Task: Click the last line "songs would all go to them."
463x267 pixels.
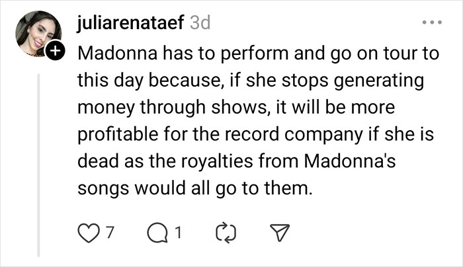Action: pyautogui.click(x=193, y=188)
